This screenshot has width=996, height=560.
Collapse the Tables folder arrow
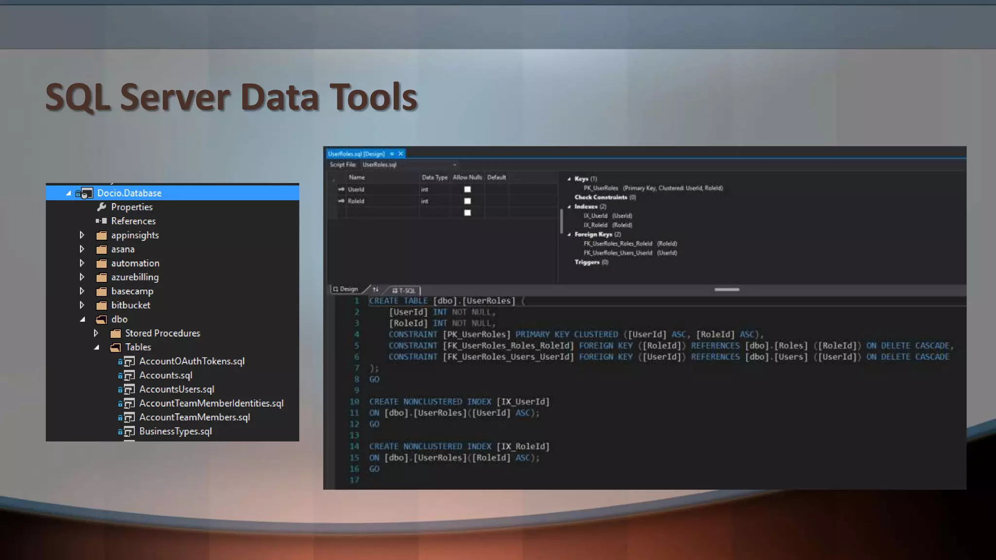[x=97, y=348]
